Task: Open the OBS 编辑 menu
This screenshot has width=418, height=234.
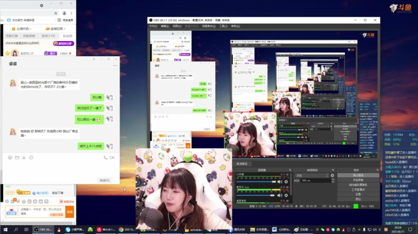Action: point(165,26)
